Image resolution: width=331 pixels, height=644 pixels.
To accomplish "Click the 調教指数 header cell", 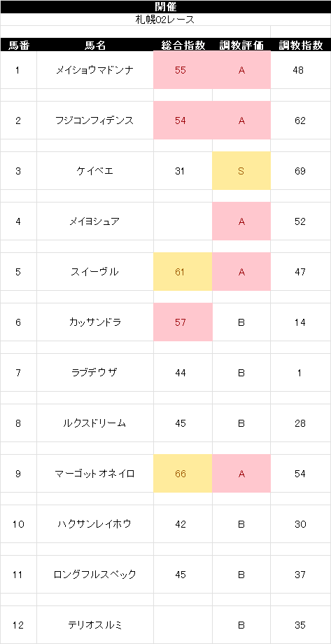I will pyautogui.click(x=301, y=45).
